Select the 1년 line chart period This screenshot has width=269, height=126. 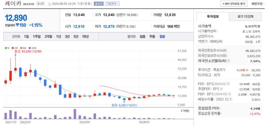pos(58,36)
